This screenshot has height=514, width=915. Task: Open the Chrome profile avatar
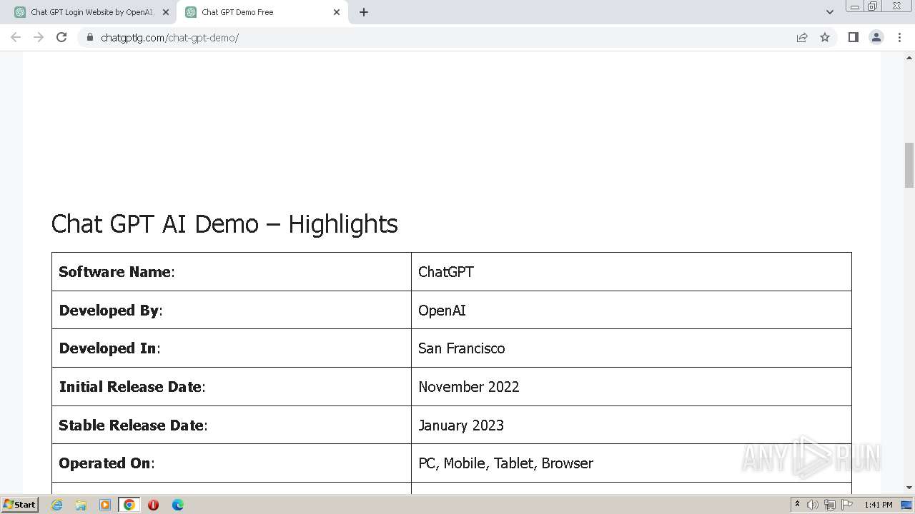pyautogui.click(x=876, y=37)
